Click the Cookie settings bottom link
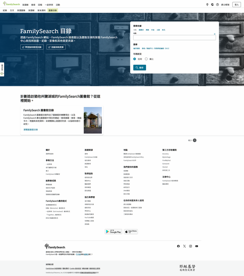 point(75,269)
